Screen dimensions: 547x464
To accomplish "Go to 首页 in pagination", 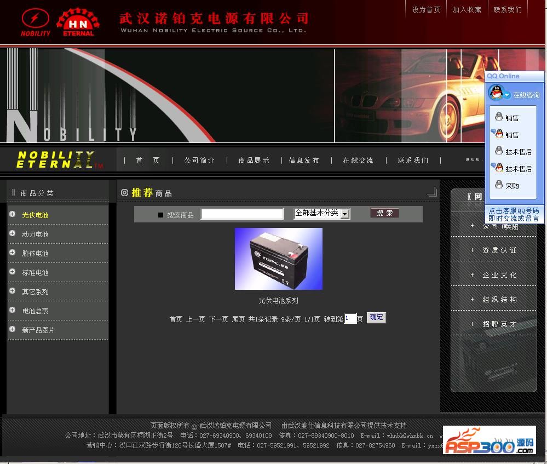I will tap(176, 319).
